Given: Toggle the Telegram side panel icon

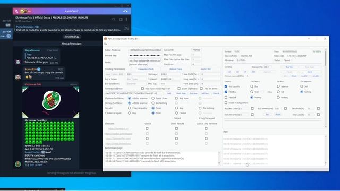Looking at the screenshot, I should coord(121,19).
